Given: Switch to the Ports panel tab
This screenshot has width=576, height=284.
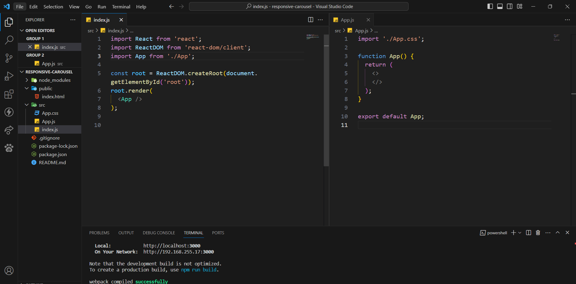Looking at the screenshot, I should pos(218,233).
